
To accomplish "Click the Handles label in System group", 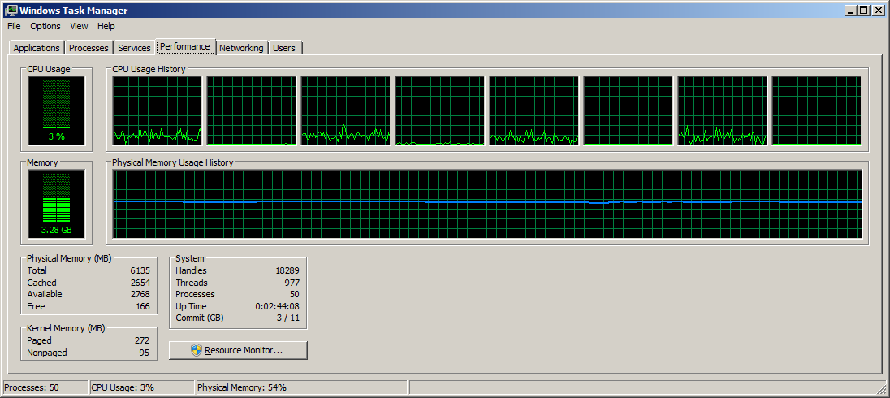I will pos(192,270).
